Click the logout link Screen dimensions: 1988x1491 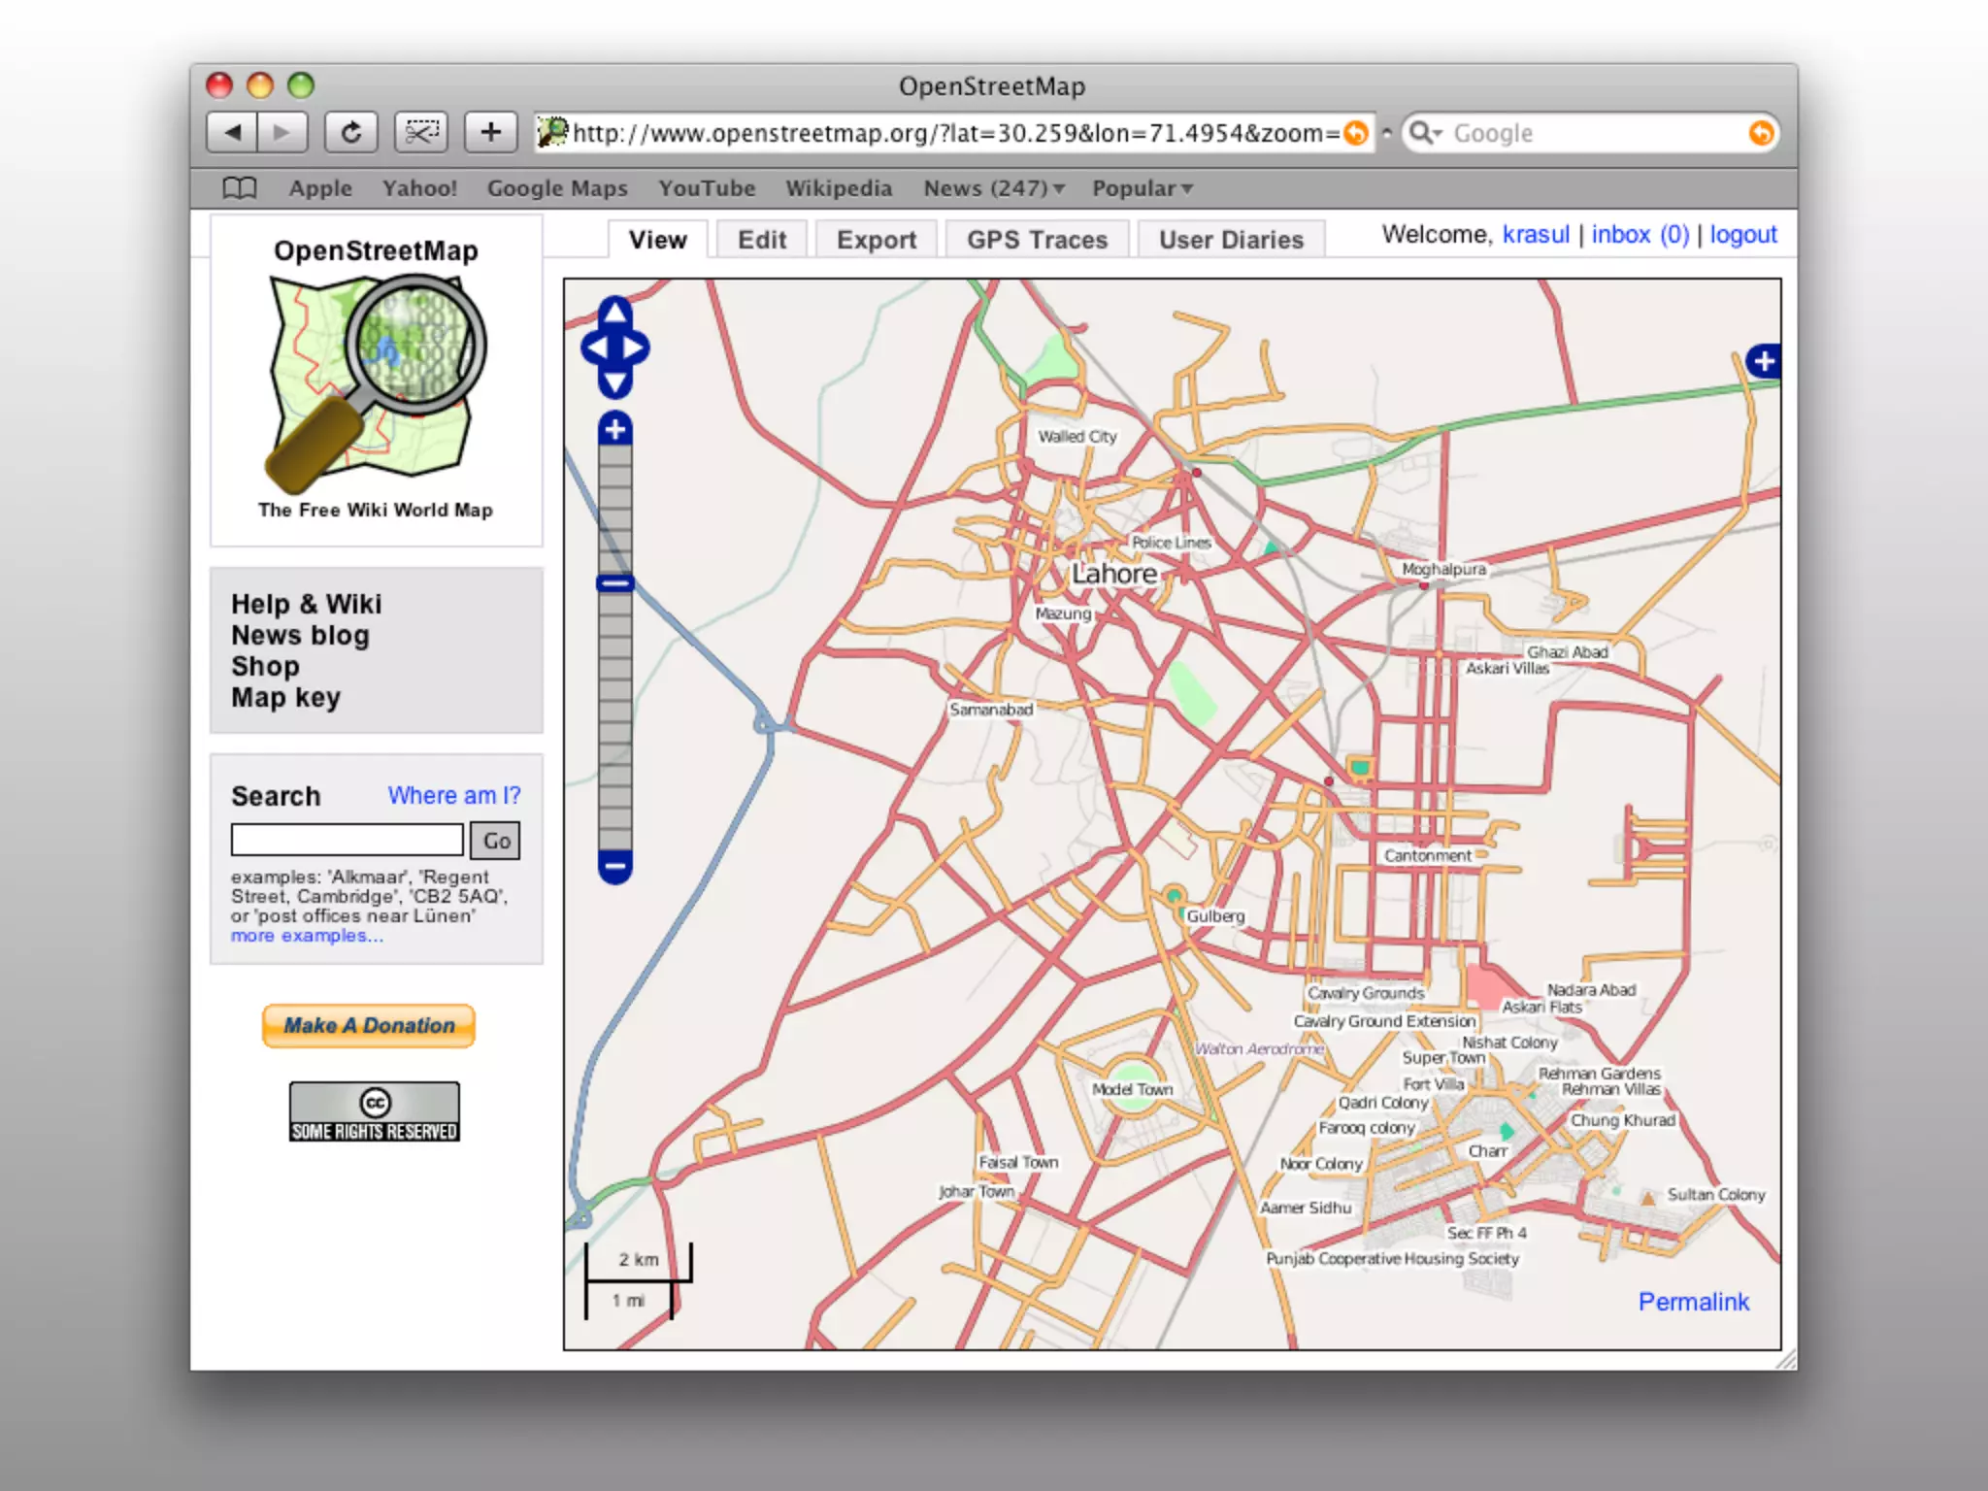pos(1743,235)
